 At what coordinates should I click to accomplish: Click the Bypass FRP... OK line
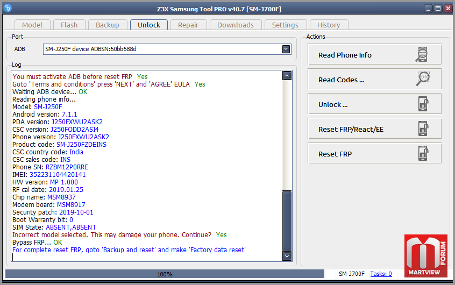(37, 243)
